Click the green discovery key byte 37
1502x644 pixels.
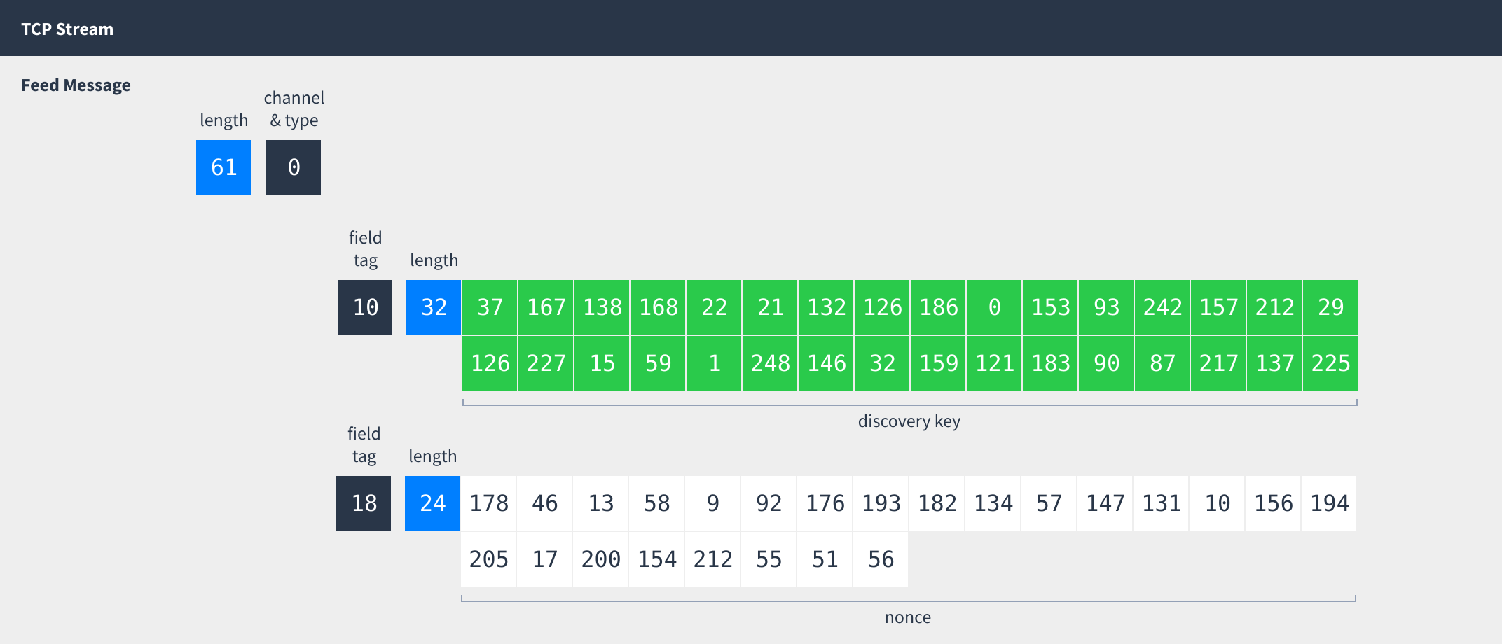click(490, 307)
